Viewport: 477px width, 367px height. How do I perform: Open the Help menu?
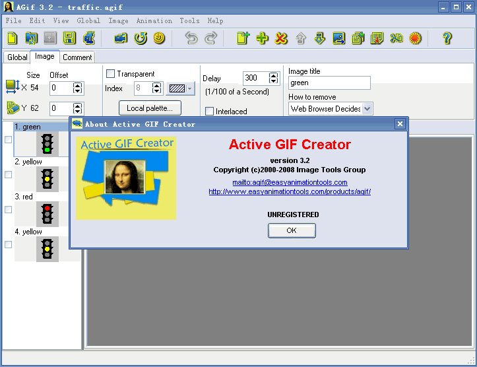pyautogui.click(x=215, y=20)
